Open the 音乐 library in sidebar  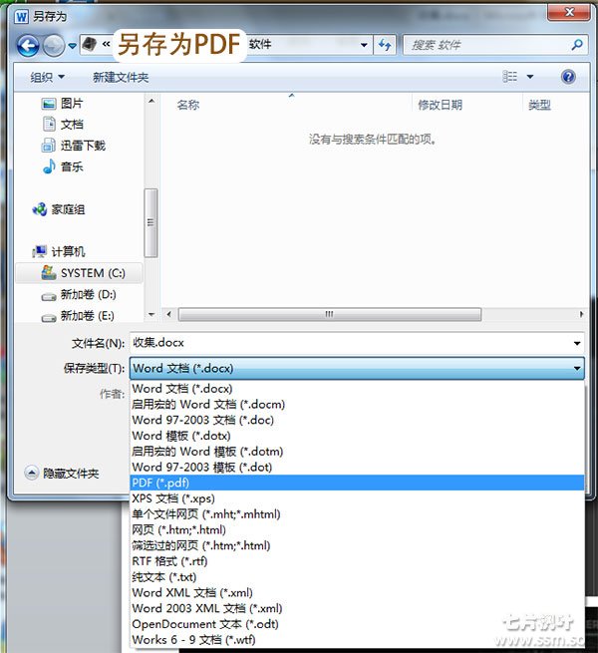[71, 166]
